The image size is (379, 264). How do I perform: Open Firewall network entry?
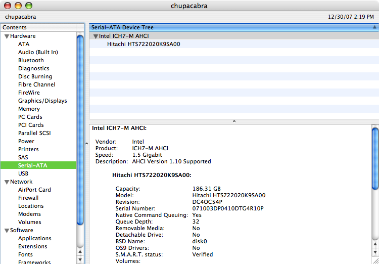[x=28, y=198]
